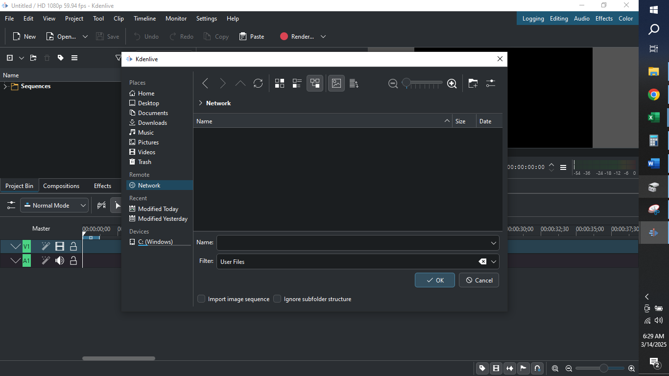This screenshot has width=669, height=376.
Task: Switch file dialog to detailed tree view
Action: (315, 84)
